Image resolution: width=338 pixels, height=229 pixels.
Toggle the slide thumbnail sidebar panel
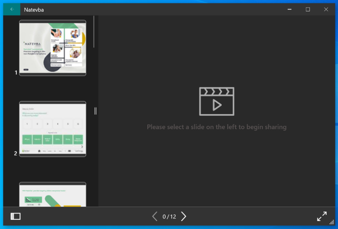coord(16,217)
